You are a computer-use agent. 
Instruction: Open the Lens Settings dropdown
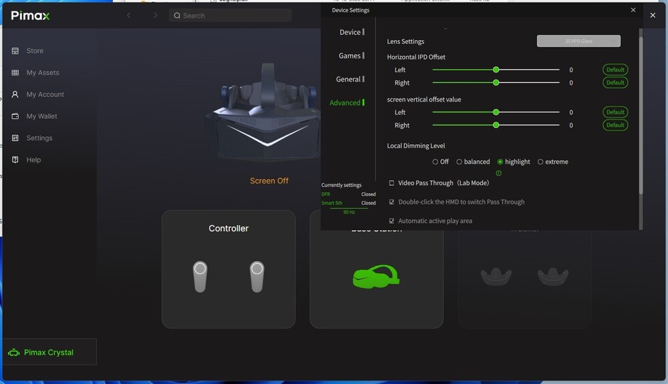point(578,41)
